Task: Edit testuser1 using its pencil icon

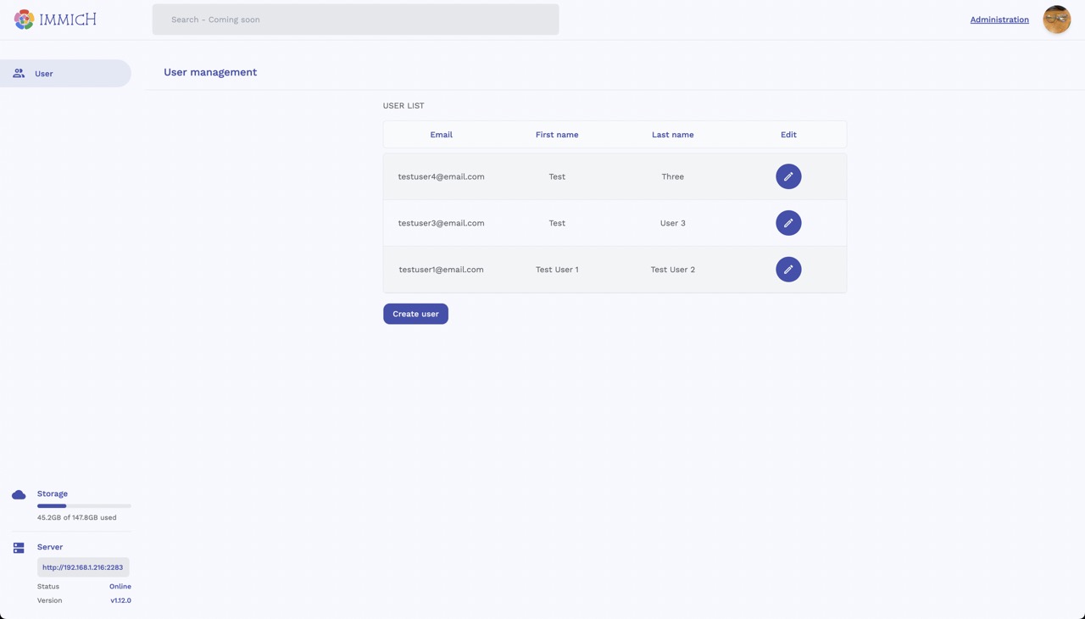Action: [x=788, y=269]
